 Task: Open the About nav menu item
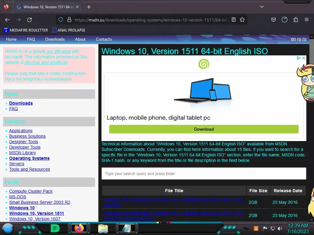coord(80,39)
